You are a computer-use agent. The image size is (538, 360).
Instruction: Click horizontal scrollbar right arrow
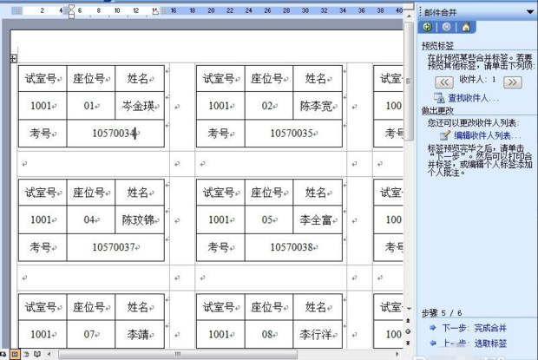[x=397, y=354]
